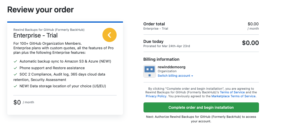Open the Privacy Policy link
This screenshot has height=132, width=281.
(156, 96)
